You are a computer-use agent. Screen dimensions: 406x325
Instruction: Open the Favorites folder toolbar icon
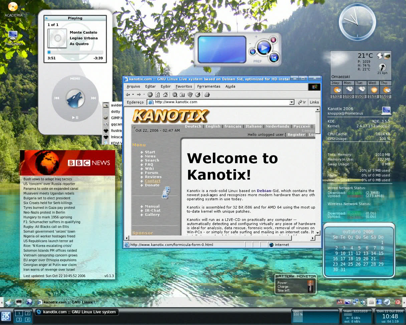(x=182, y=95)
